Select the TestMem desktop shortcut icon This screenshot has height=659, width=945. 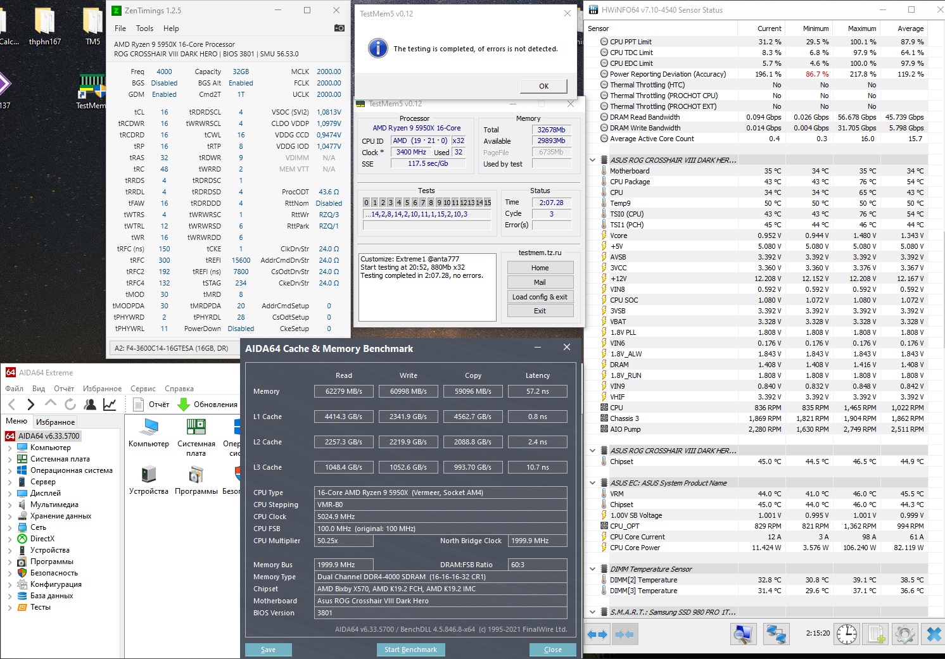point(91,92)
